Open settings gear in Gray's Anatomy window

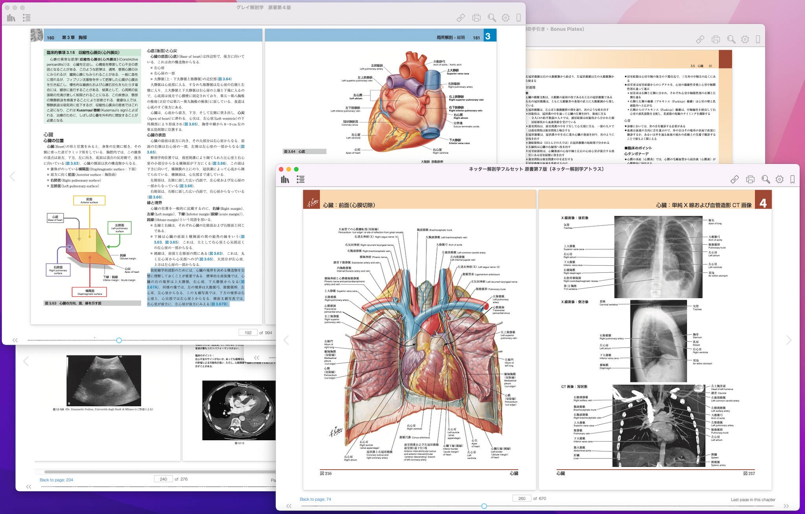[x=506, y=18]
